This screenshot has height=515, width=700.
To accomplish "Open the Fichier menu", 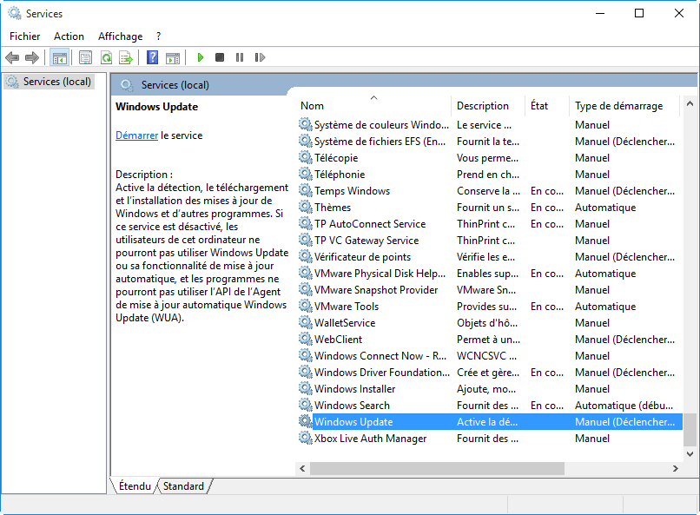I will pyautogui.click(x=24, y=36).
